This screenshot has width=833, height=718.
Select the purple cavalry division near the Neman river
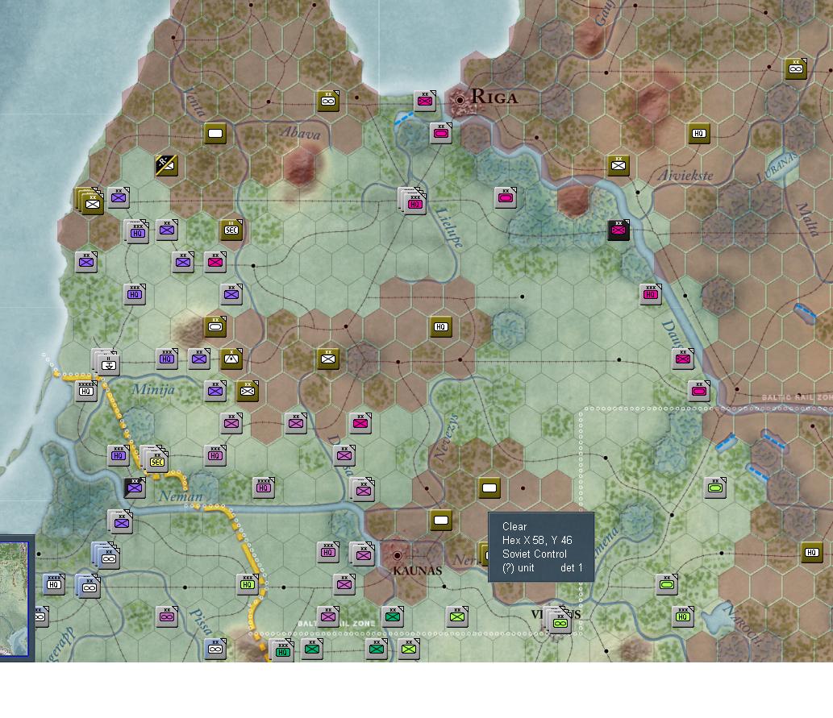click(134, 488)
